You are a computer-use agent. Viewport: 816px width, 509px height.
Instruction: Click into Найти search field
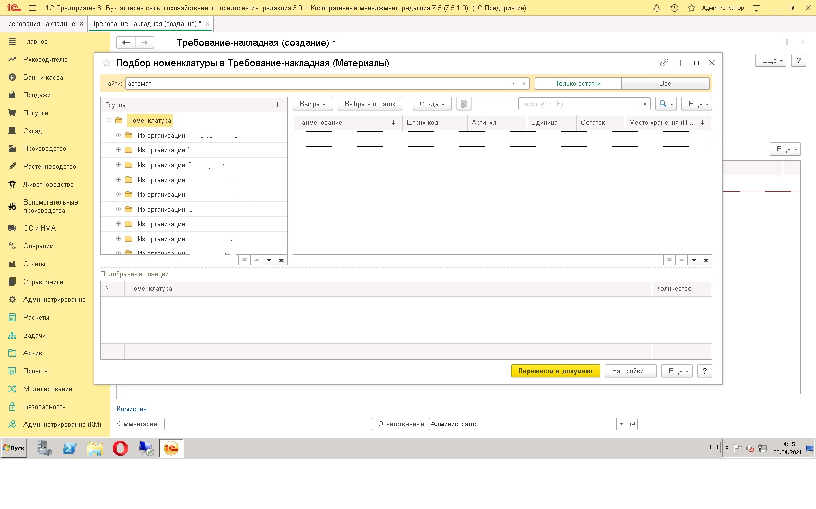[x=317, y=83]
